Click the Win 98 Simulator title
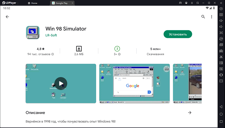The height and width of the screenshot is (128, 225). 66,29
